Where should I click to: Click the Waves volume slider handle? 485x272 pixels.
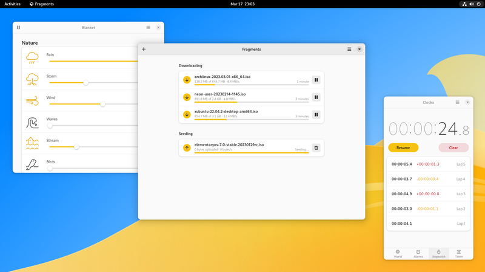(x=50, y=126)
